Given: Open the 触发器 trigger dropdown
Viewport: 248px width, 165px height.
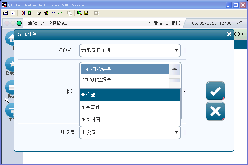Looking at the screenshot, I should pos(130,133).
